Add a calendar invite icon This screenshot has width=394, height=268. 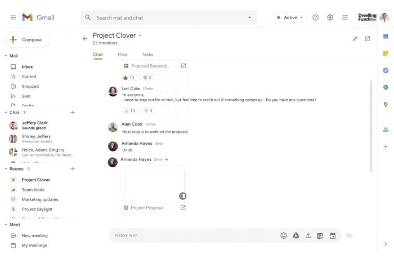click(333, 235)
